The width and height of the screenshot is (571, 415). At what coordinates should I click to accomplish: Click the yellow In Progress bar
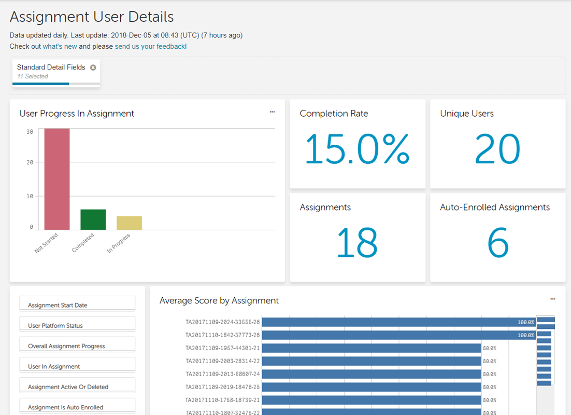pyautogui.click(x=129, y=223)
